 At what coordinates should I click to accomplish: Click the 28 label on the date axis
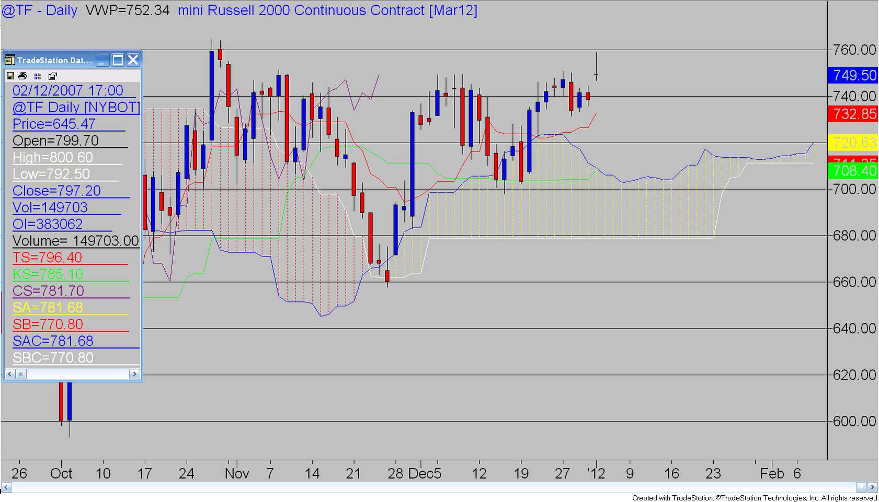pyautogui.click(x=395, y=474)
